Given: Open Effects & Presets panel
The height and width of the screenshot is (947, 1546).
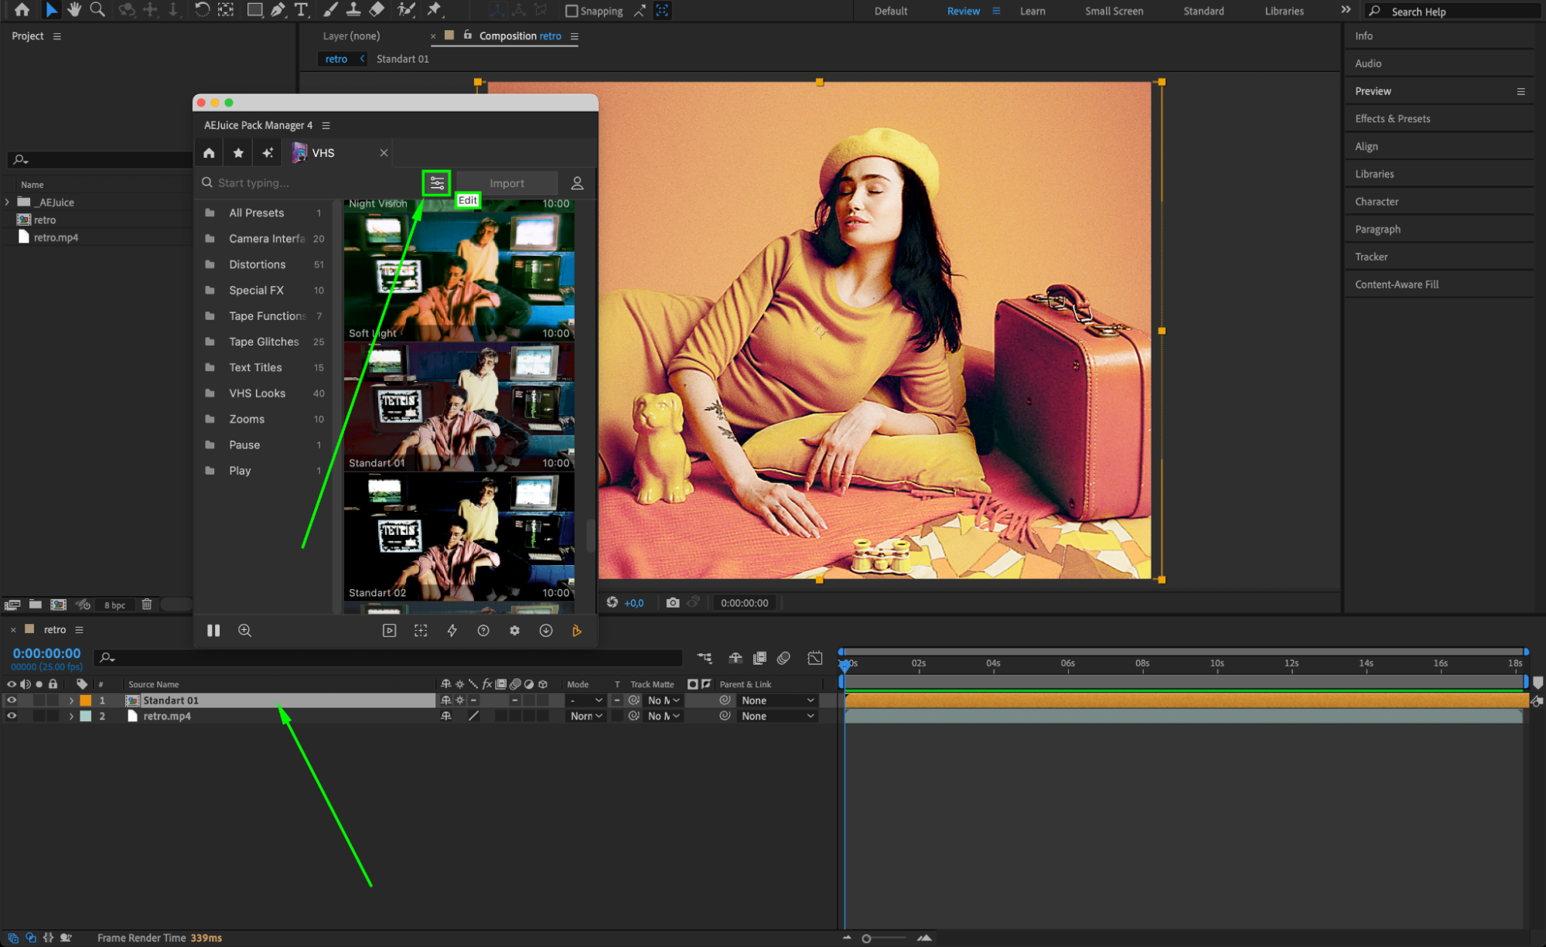Looking at the screenshot, I should coord(1392,118).
